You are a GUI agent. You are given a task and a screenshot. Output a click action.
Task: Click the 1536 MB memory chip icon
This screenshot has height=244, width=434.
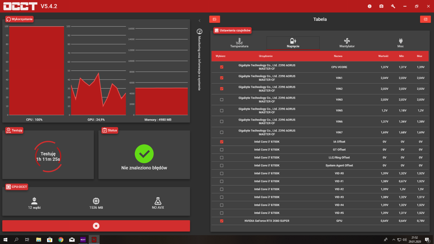[x=96, y=201]
